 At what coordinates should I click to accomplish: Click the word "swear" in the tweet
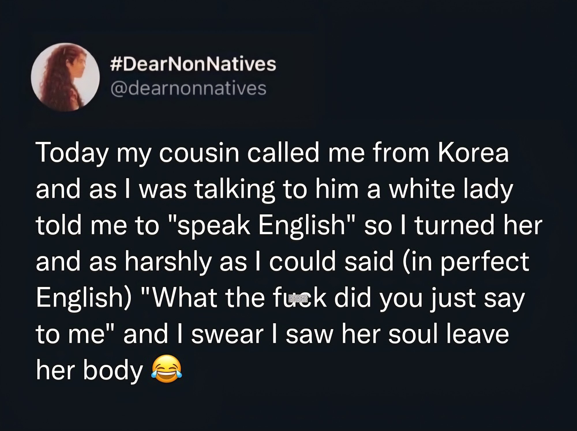[x=228, y=334]
